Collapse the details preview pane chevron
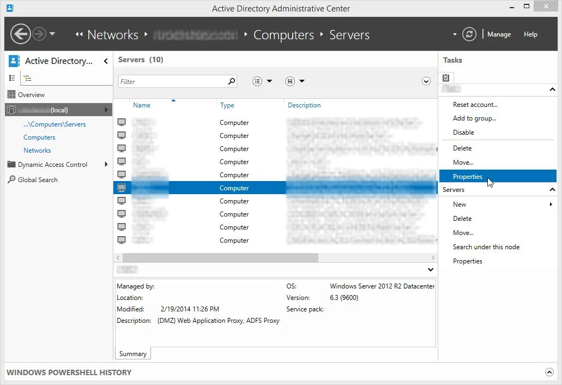Screen dimensions: 562x385 tap(431, 269)
